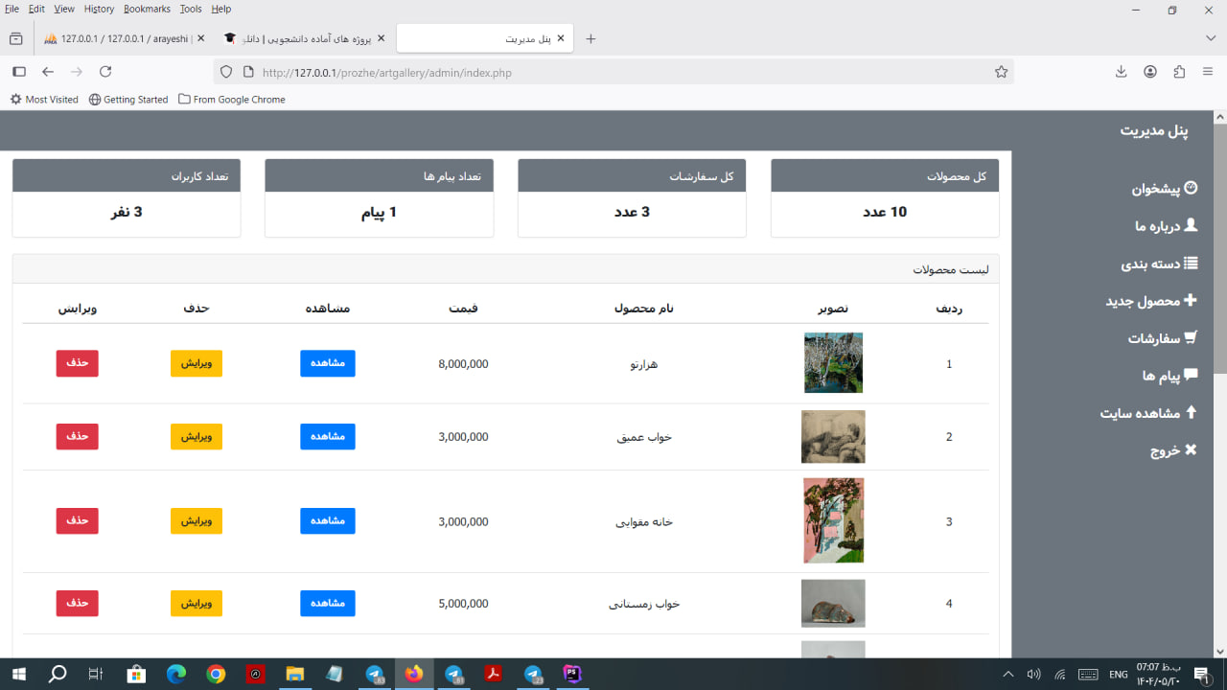Viewport: 1227px width, 690px height.
Task: Click the خانه مقوایی product thumbnail
Action: pos(833,520)
